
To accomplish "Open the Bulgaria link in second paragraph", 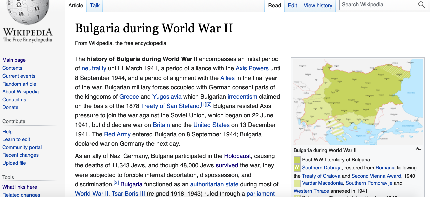I will tap(131, 184).
